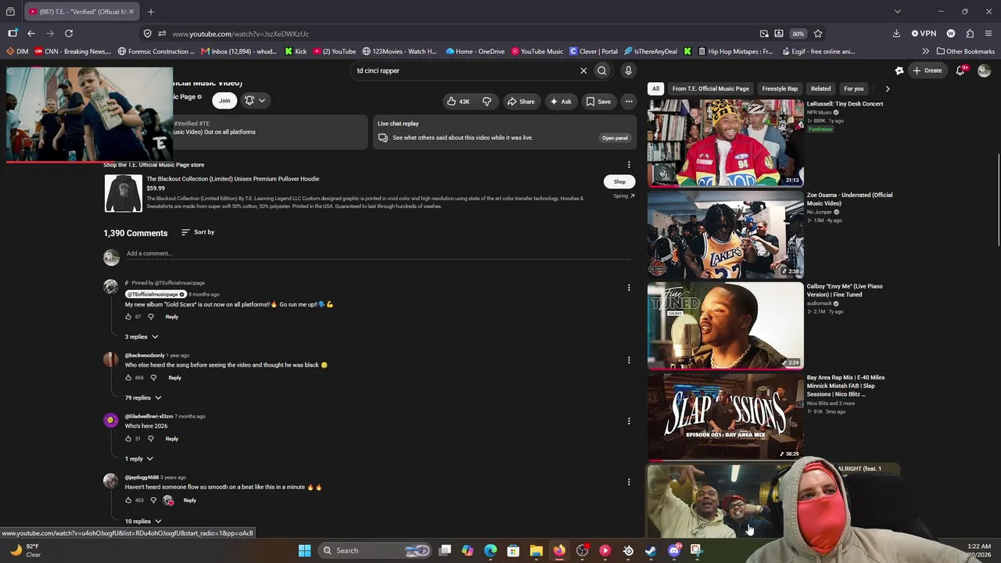The width and height of the screenshot is (1001, 563).
Task: Open the live chat replay panel
Action: (615, 138)
